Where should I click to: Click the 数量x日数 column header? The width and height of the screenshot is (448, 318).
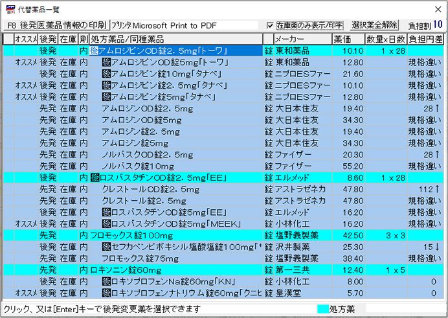coord(386,39)
